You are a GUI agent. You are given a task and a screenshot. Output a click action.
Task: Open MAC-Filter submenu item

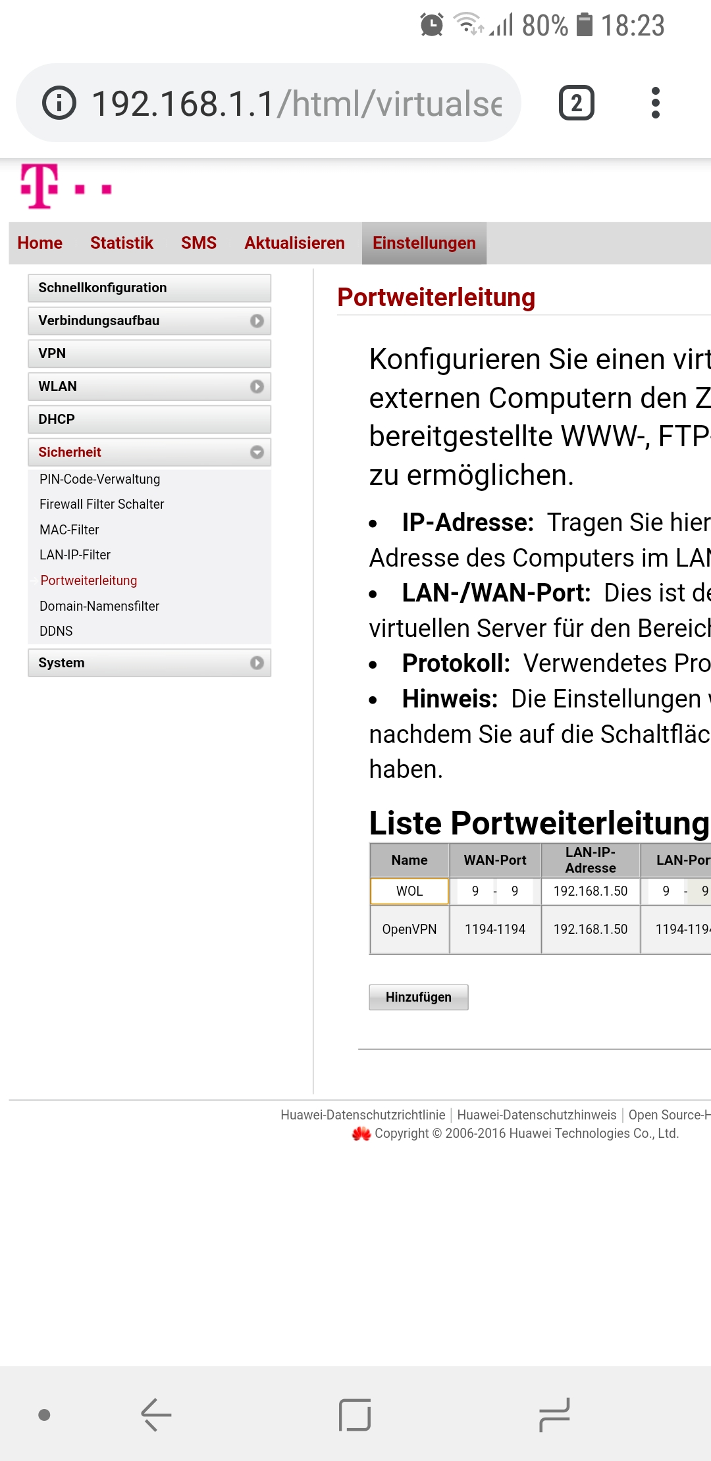[69, 530]
